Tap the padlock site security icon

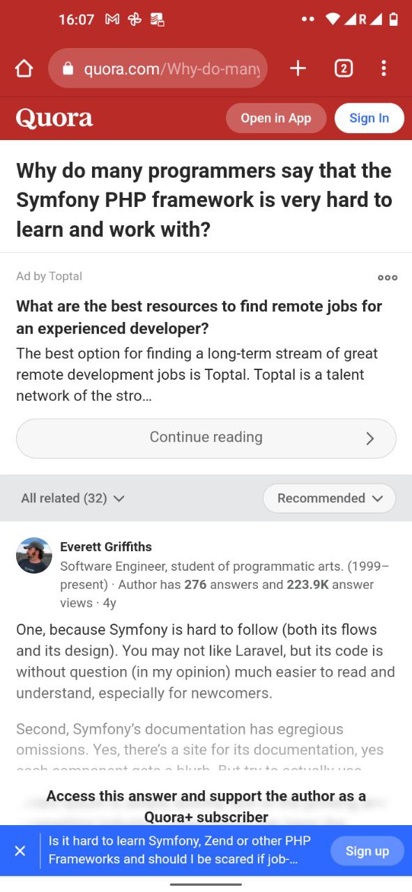(68, 68)
